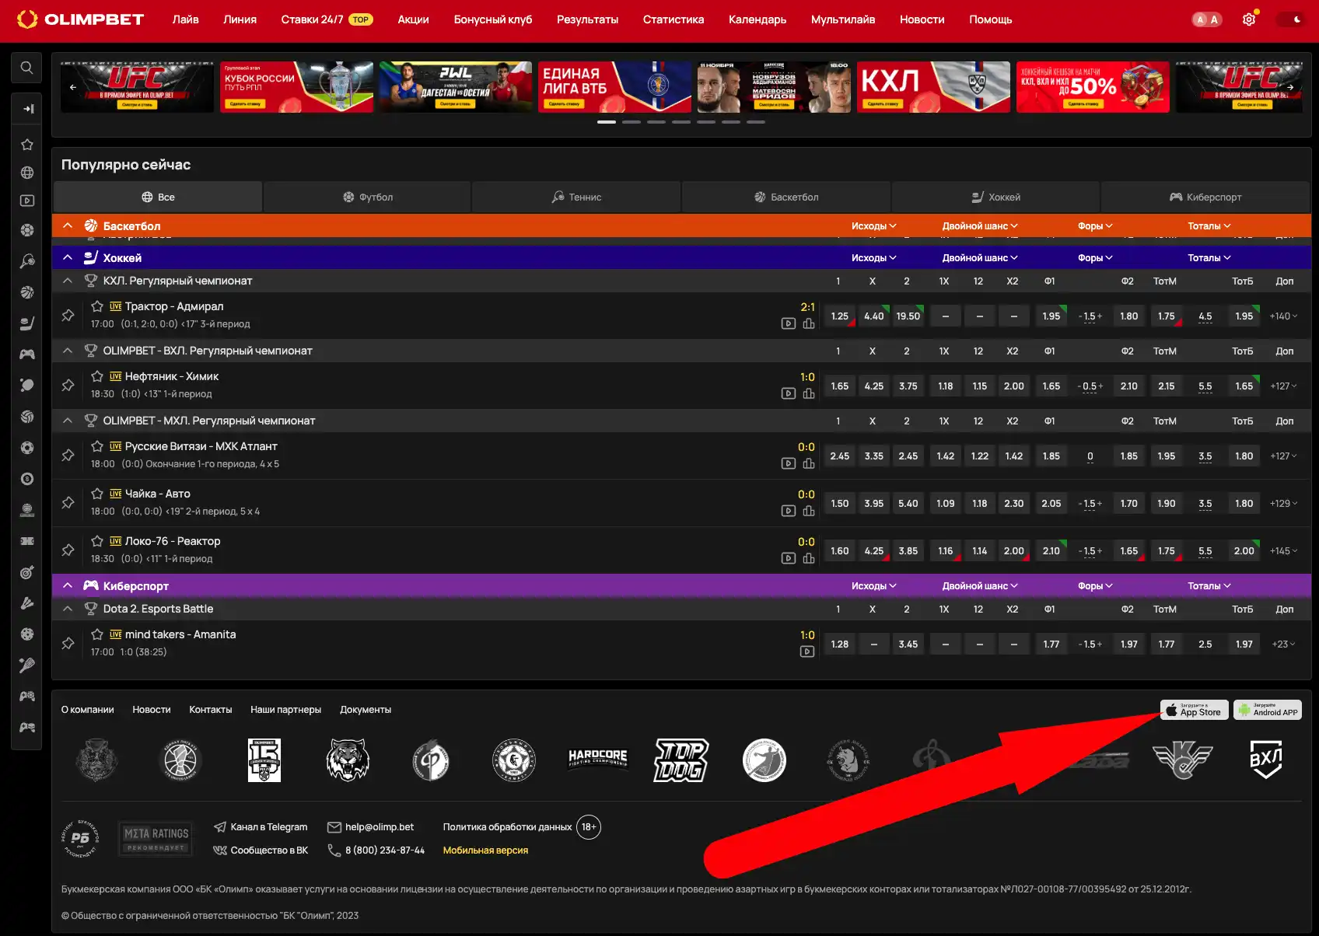
Task: Open Сообщество в ВК link
Action: [x=261, y=850]
